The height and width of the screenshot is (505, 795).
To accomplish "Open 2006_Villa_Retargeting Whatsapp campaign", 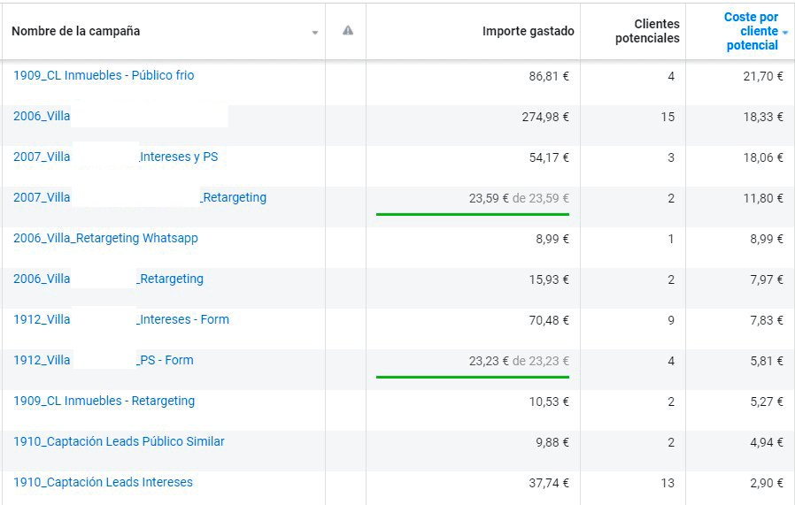I will click(x=105, y=239).
